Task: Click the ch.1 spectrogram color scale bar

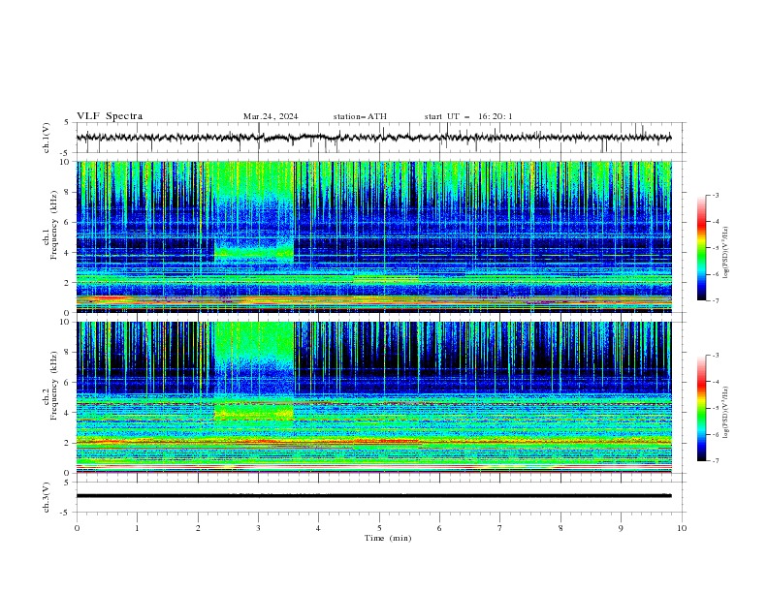Action: (x=701, y=248)
